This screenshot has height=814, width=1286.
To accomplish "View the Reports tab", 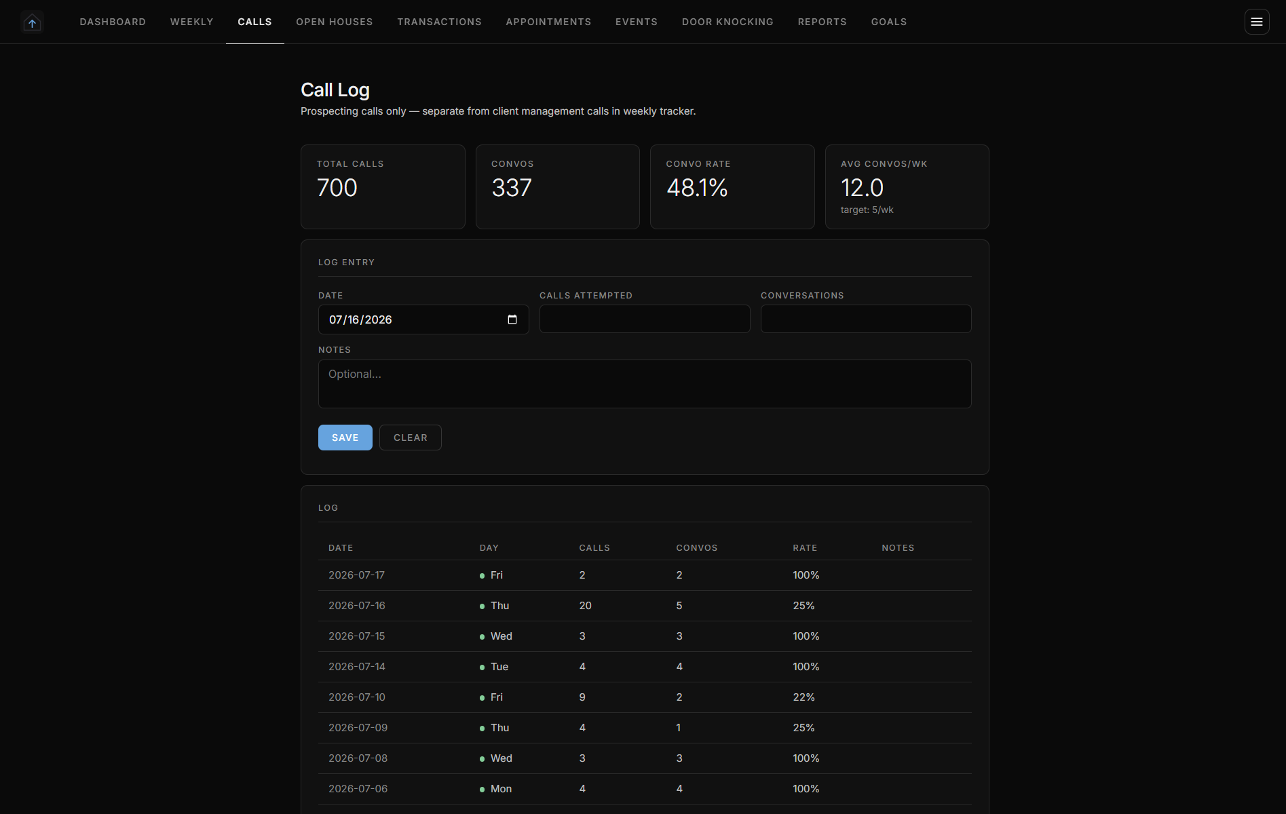I will [x=822, y=22].
